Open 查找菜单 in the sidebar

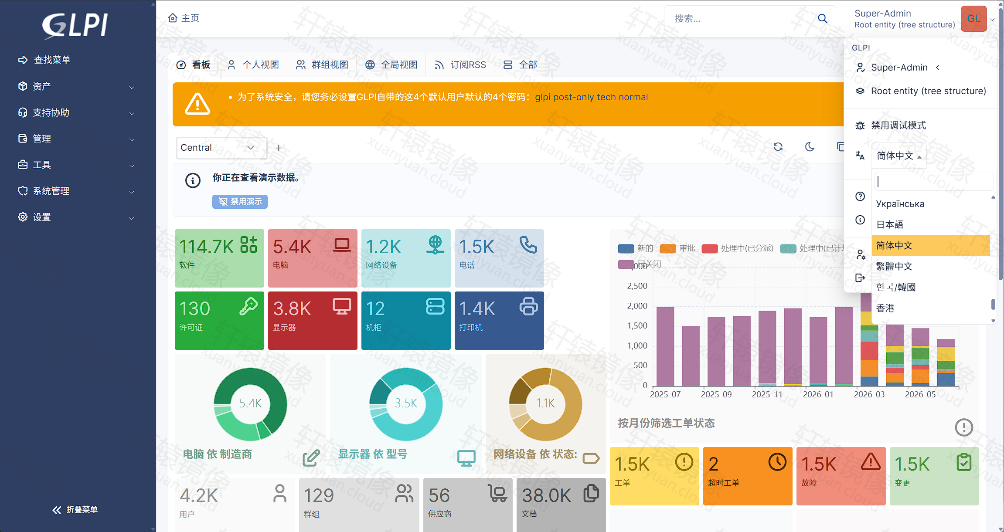78,60
